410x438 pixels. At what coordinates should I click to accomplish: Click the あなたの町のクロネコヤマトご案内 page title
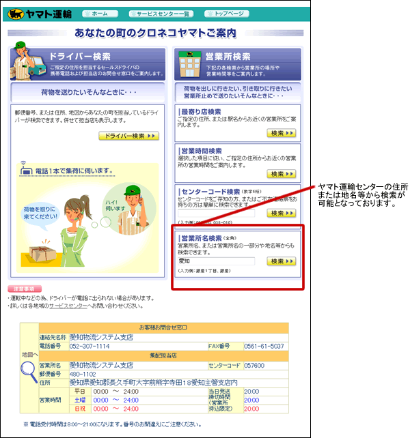click(156, 33)
